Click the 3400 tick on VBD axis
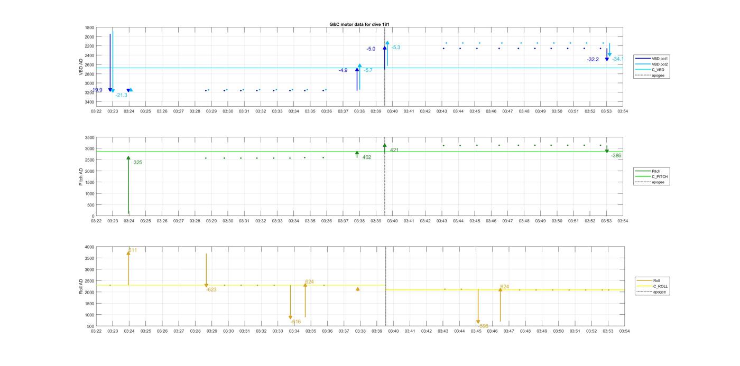The image size is (740, 366). [90, 102]
